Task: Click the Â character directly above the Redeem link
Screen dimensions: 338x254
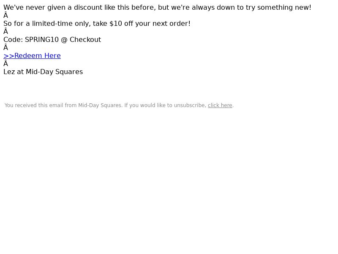Action: (5, 47)
